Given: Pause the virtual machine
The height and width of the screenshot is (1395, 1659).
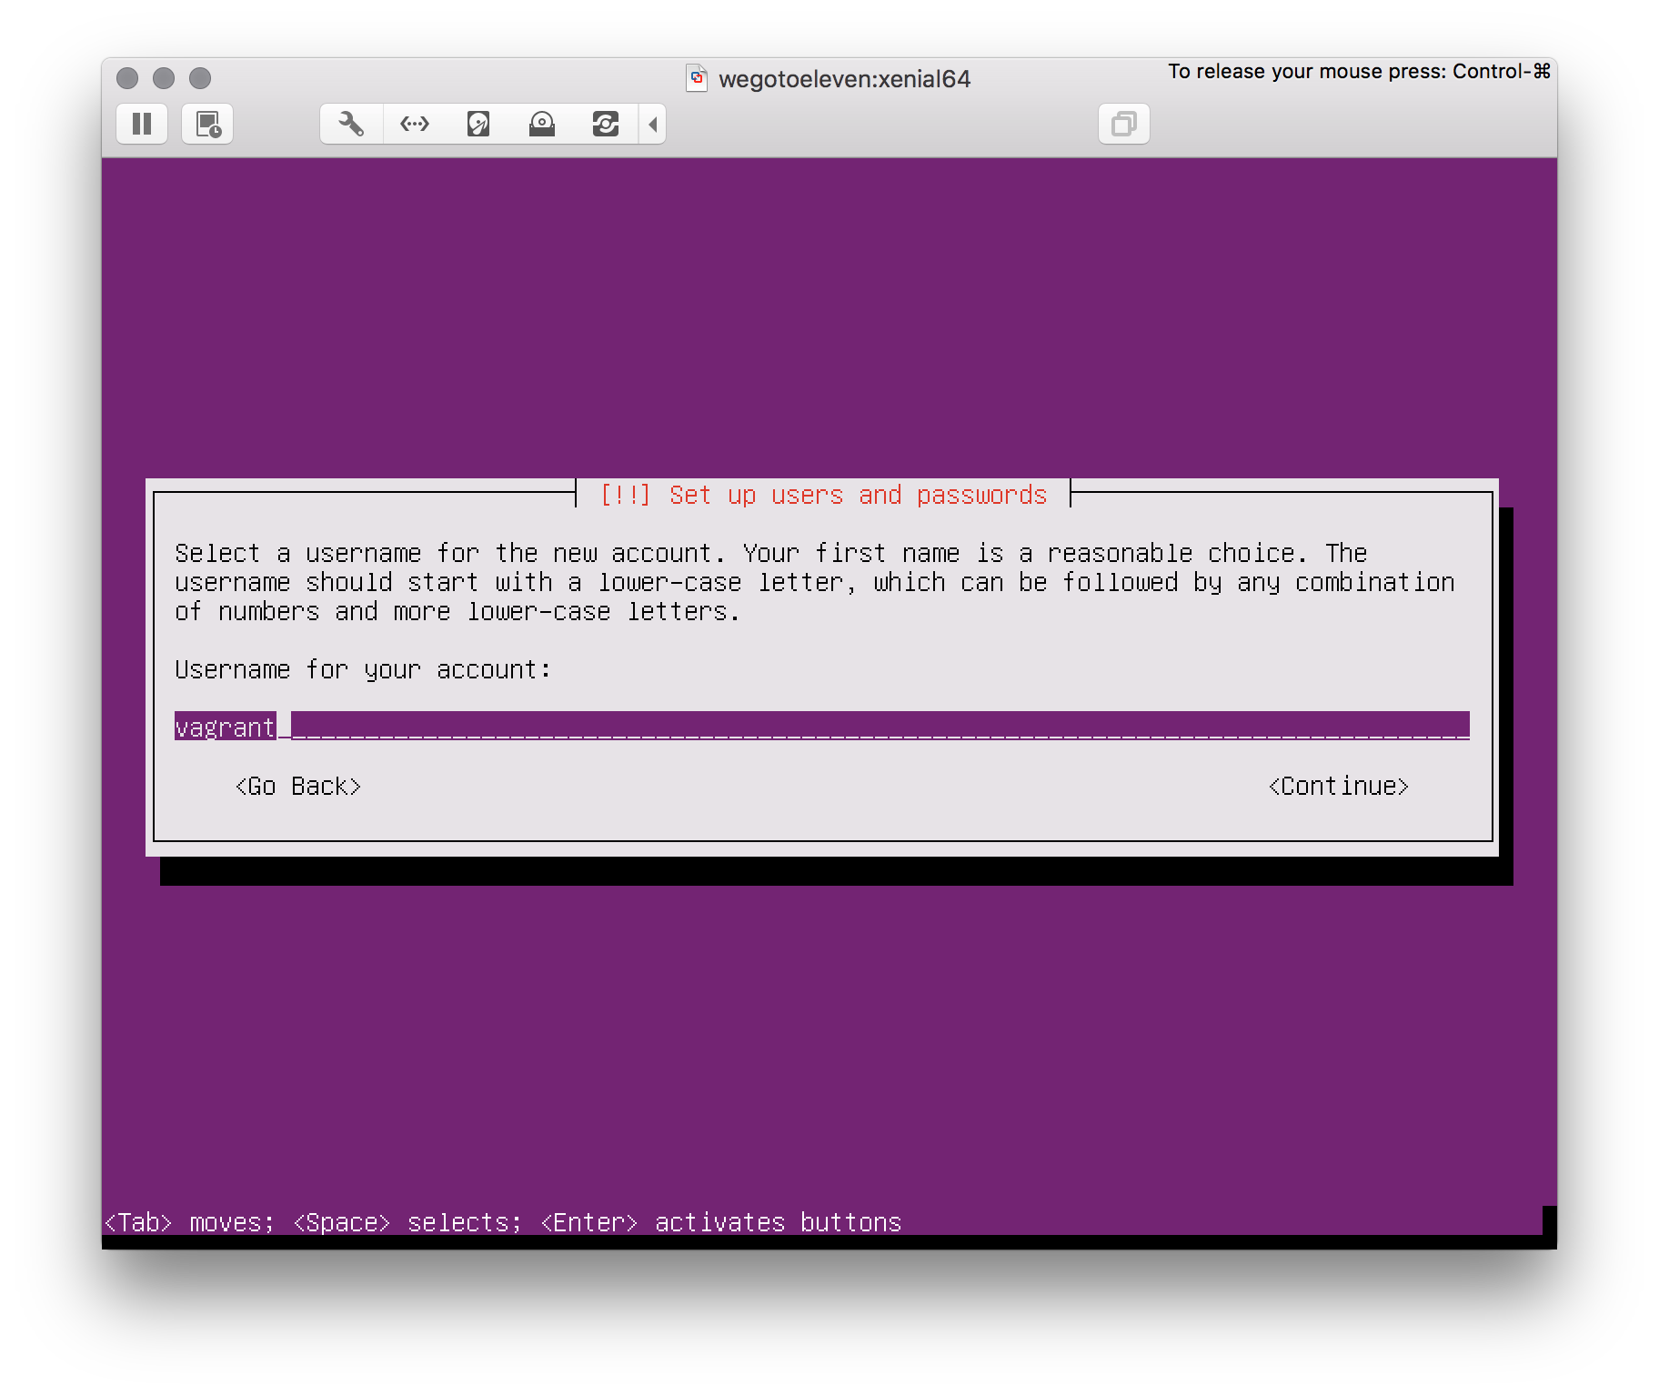Looking at the screenshot, I should point(142,124).
